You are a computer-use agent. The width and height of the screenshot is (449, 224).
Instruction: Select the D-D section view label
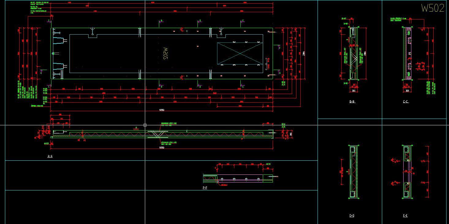click(x=352, y=215)
